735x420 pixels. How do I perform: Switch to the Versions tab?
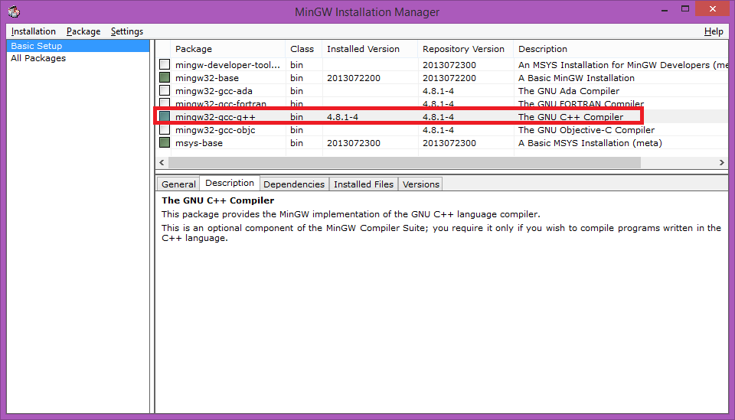(x=421, y=184)
